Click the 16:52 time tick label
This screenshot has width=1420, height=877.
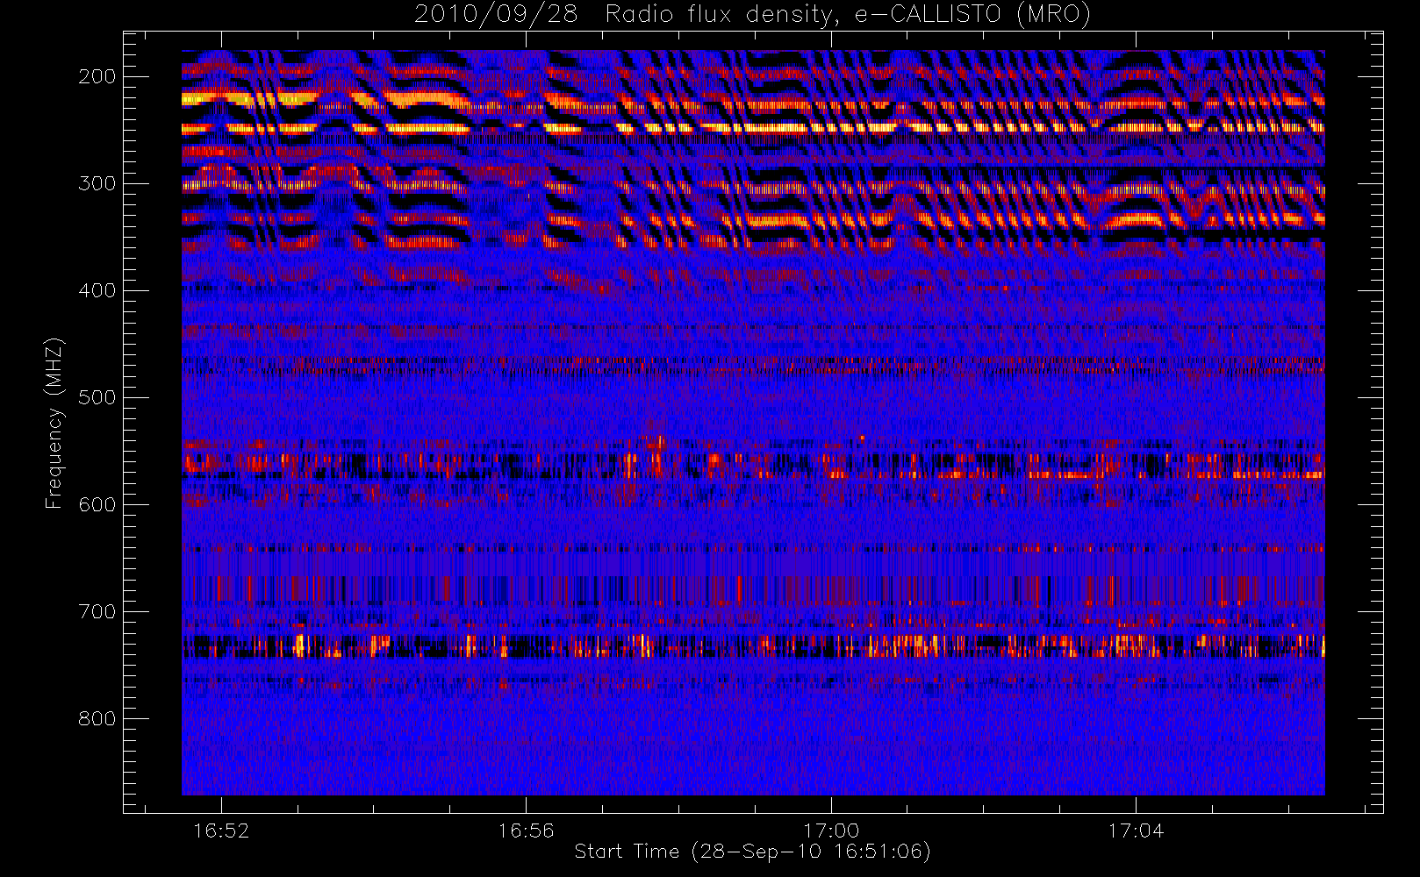221,831
